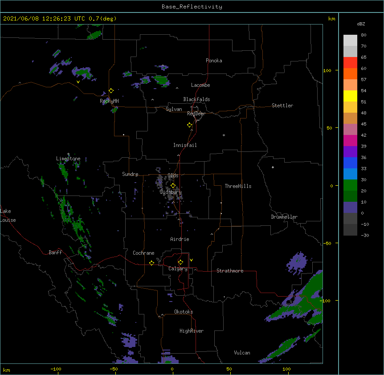Click the Cochrane label

click(x=143, y=253)
